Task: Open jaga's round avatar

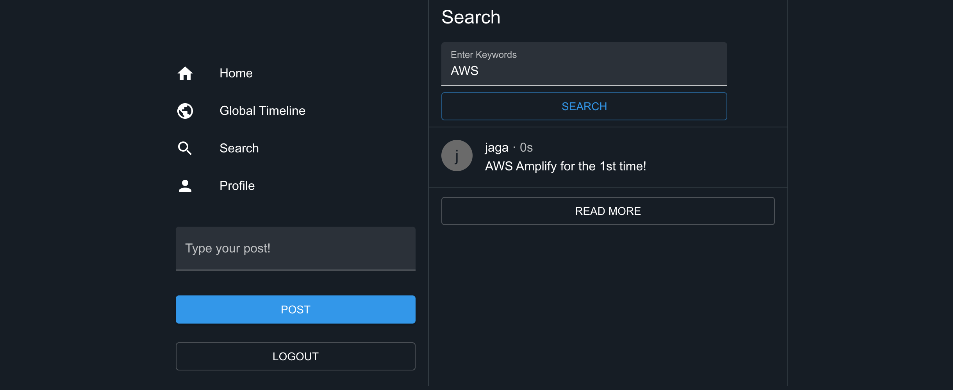Action: point(457,156)
